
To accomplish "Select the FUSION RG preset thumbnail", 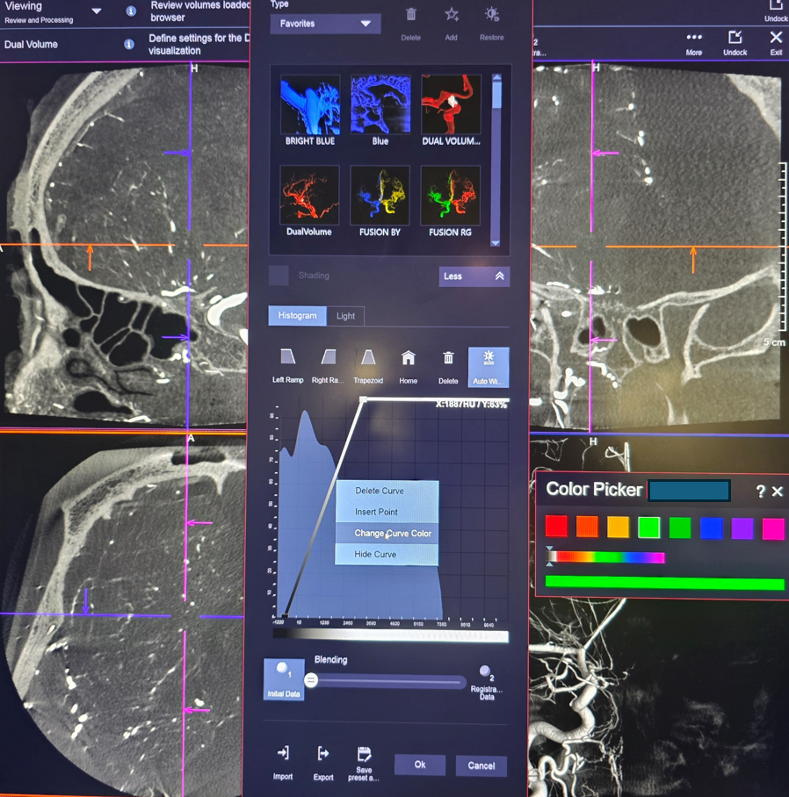I will 450,197.
